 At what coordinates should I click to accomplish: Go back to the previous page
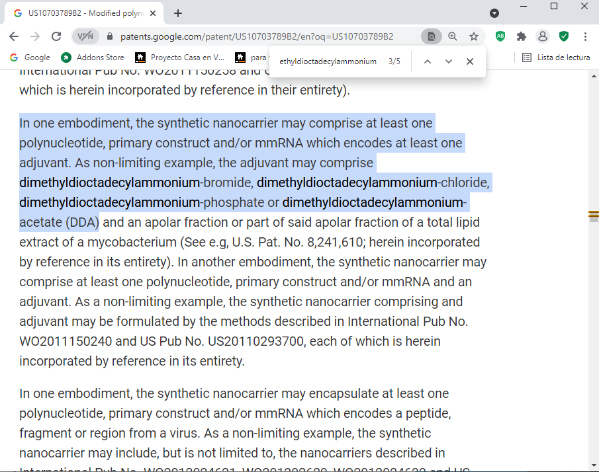coord(15,36)
